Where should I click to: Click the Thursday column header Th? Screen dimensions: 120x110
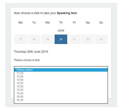[61, 22]
